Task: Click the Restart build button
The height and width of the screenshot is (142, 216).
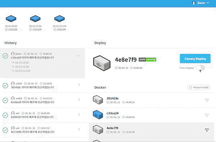Action: 199,87
